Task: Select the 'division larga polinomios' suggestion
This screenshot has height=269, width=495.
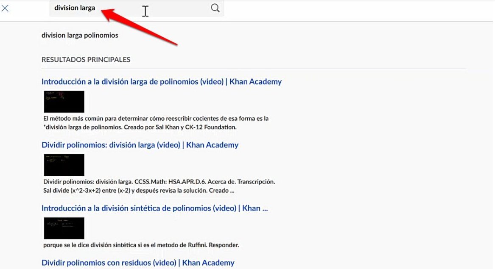Action: 80,35
